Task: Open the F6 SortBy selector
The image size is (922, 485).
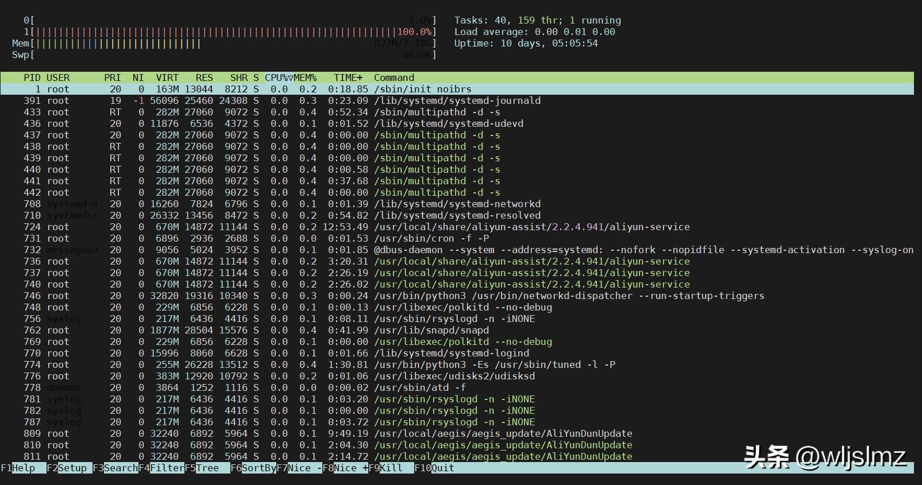Action: [253, 468]
